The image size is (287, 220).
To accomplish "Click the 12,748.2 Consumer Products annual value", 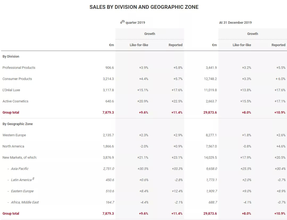I will pyautogui.click(x=210, y=79).
